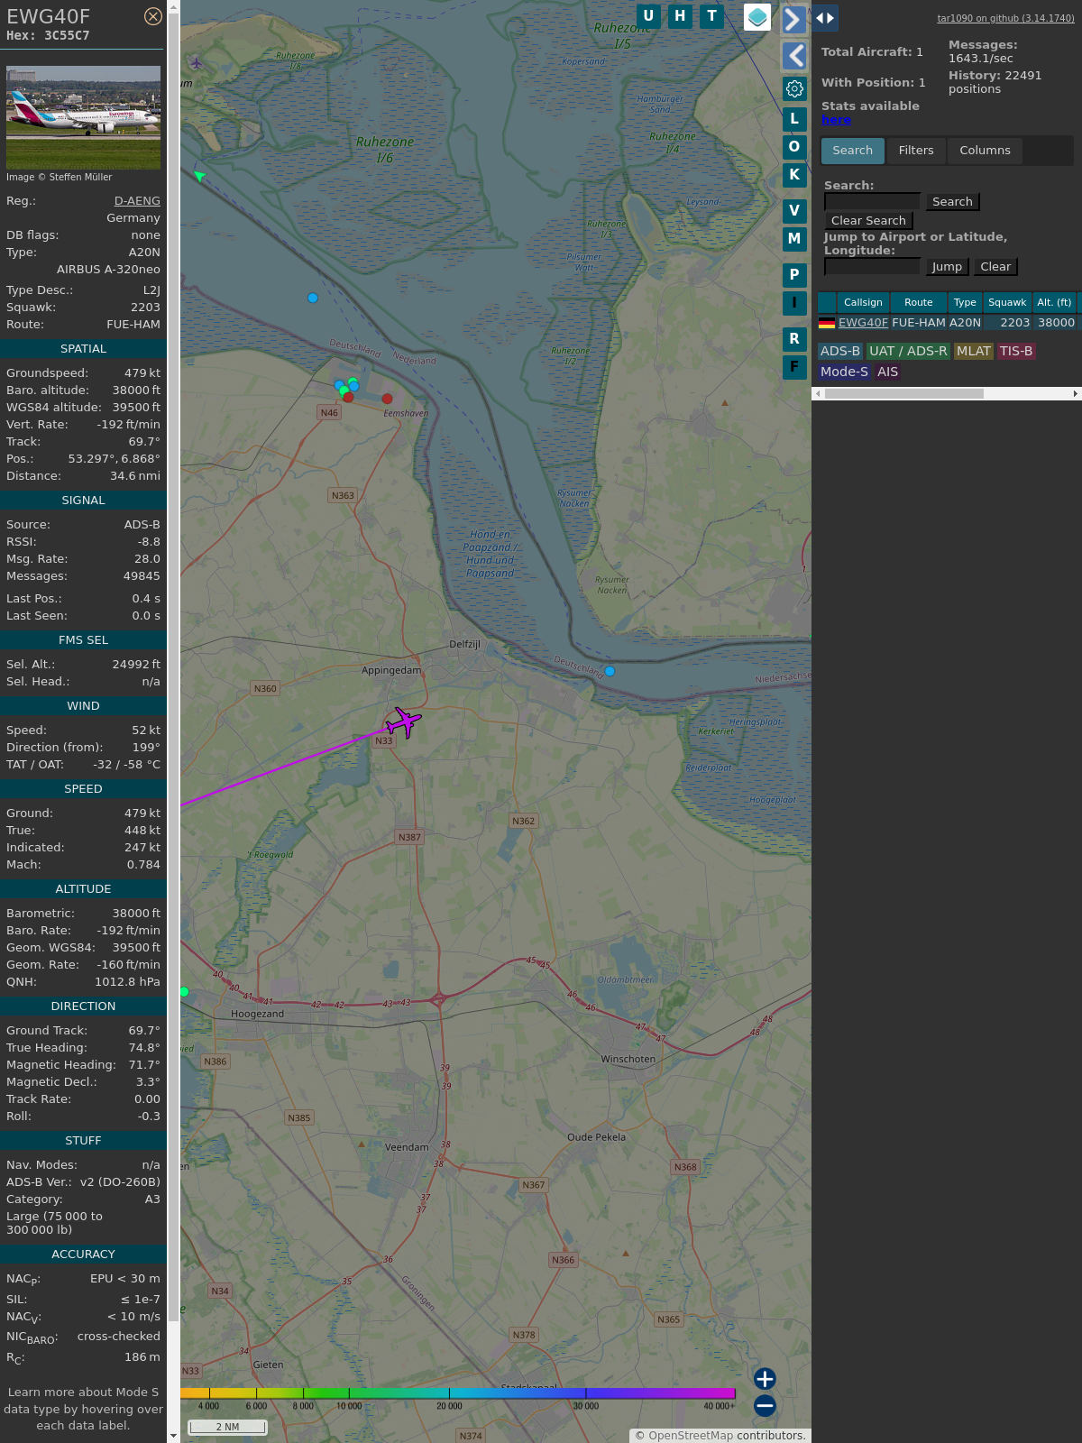Viewport: 1082px width, 1443px height.
Task: Click the Eurowings aircraft photo thumbnail
Action: coord(83,117)
